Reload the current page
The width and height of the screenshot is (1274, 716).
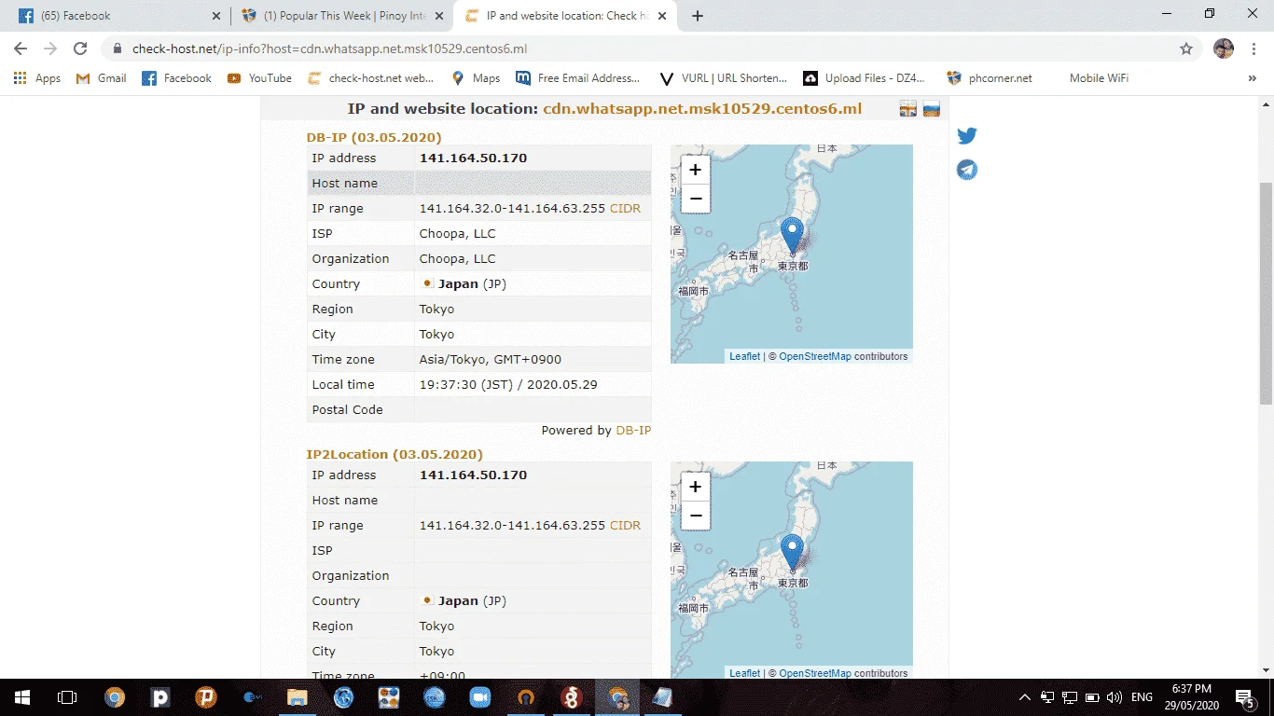pos(80,48)
